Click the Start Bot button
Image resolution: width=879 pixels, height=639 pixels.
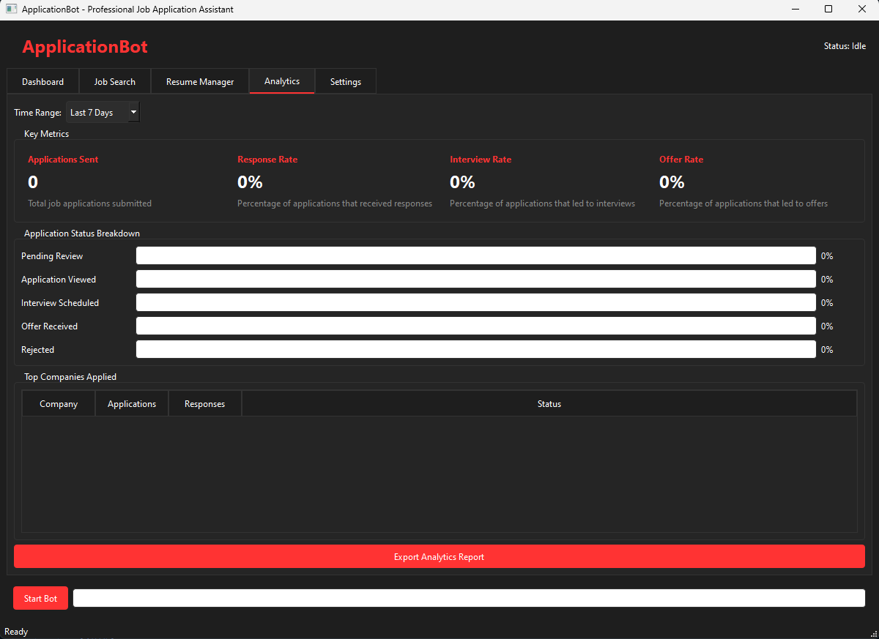(40, 598)
